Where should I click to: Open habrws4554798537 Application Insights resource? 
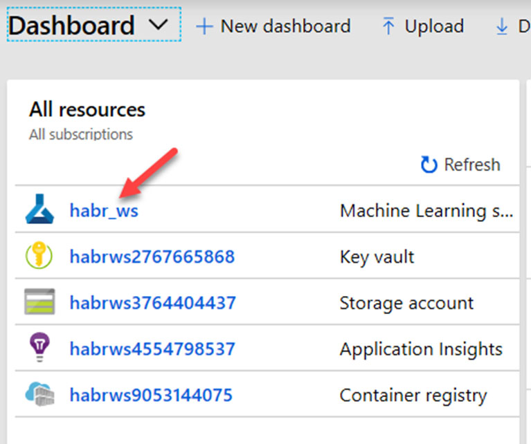click(152, 349)
